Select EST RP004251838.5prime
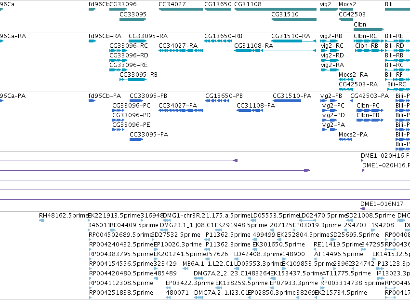The image size is (410, 300). 90,298
